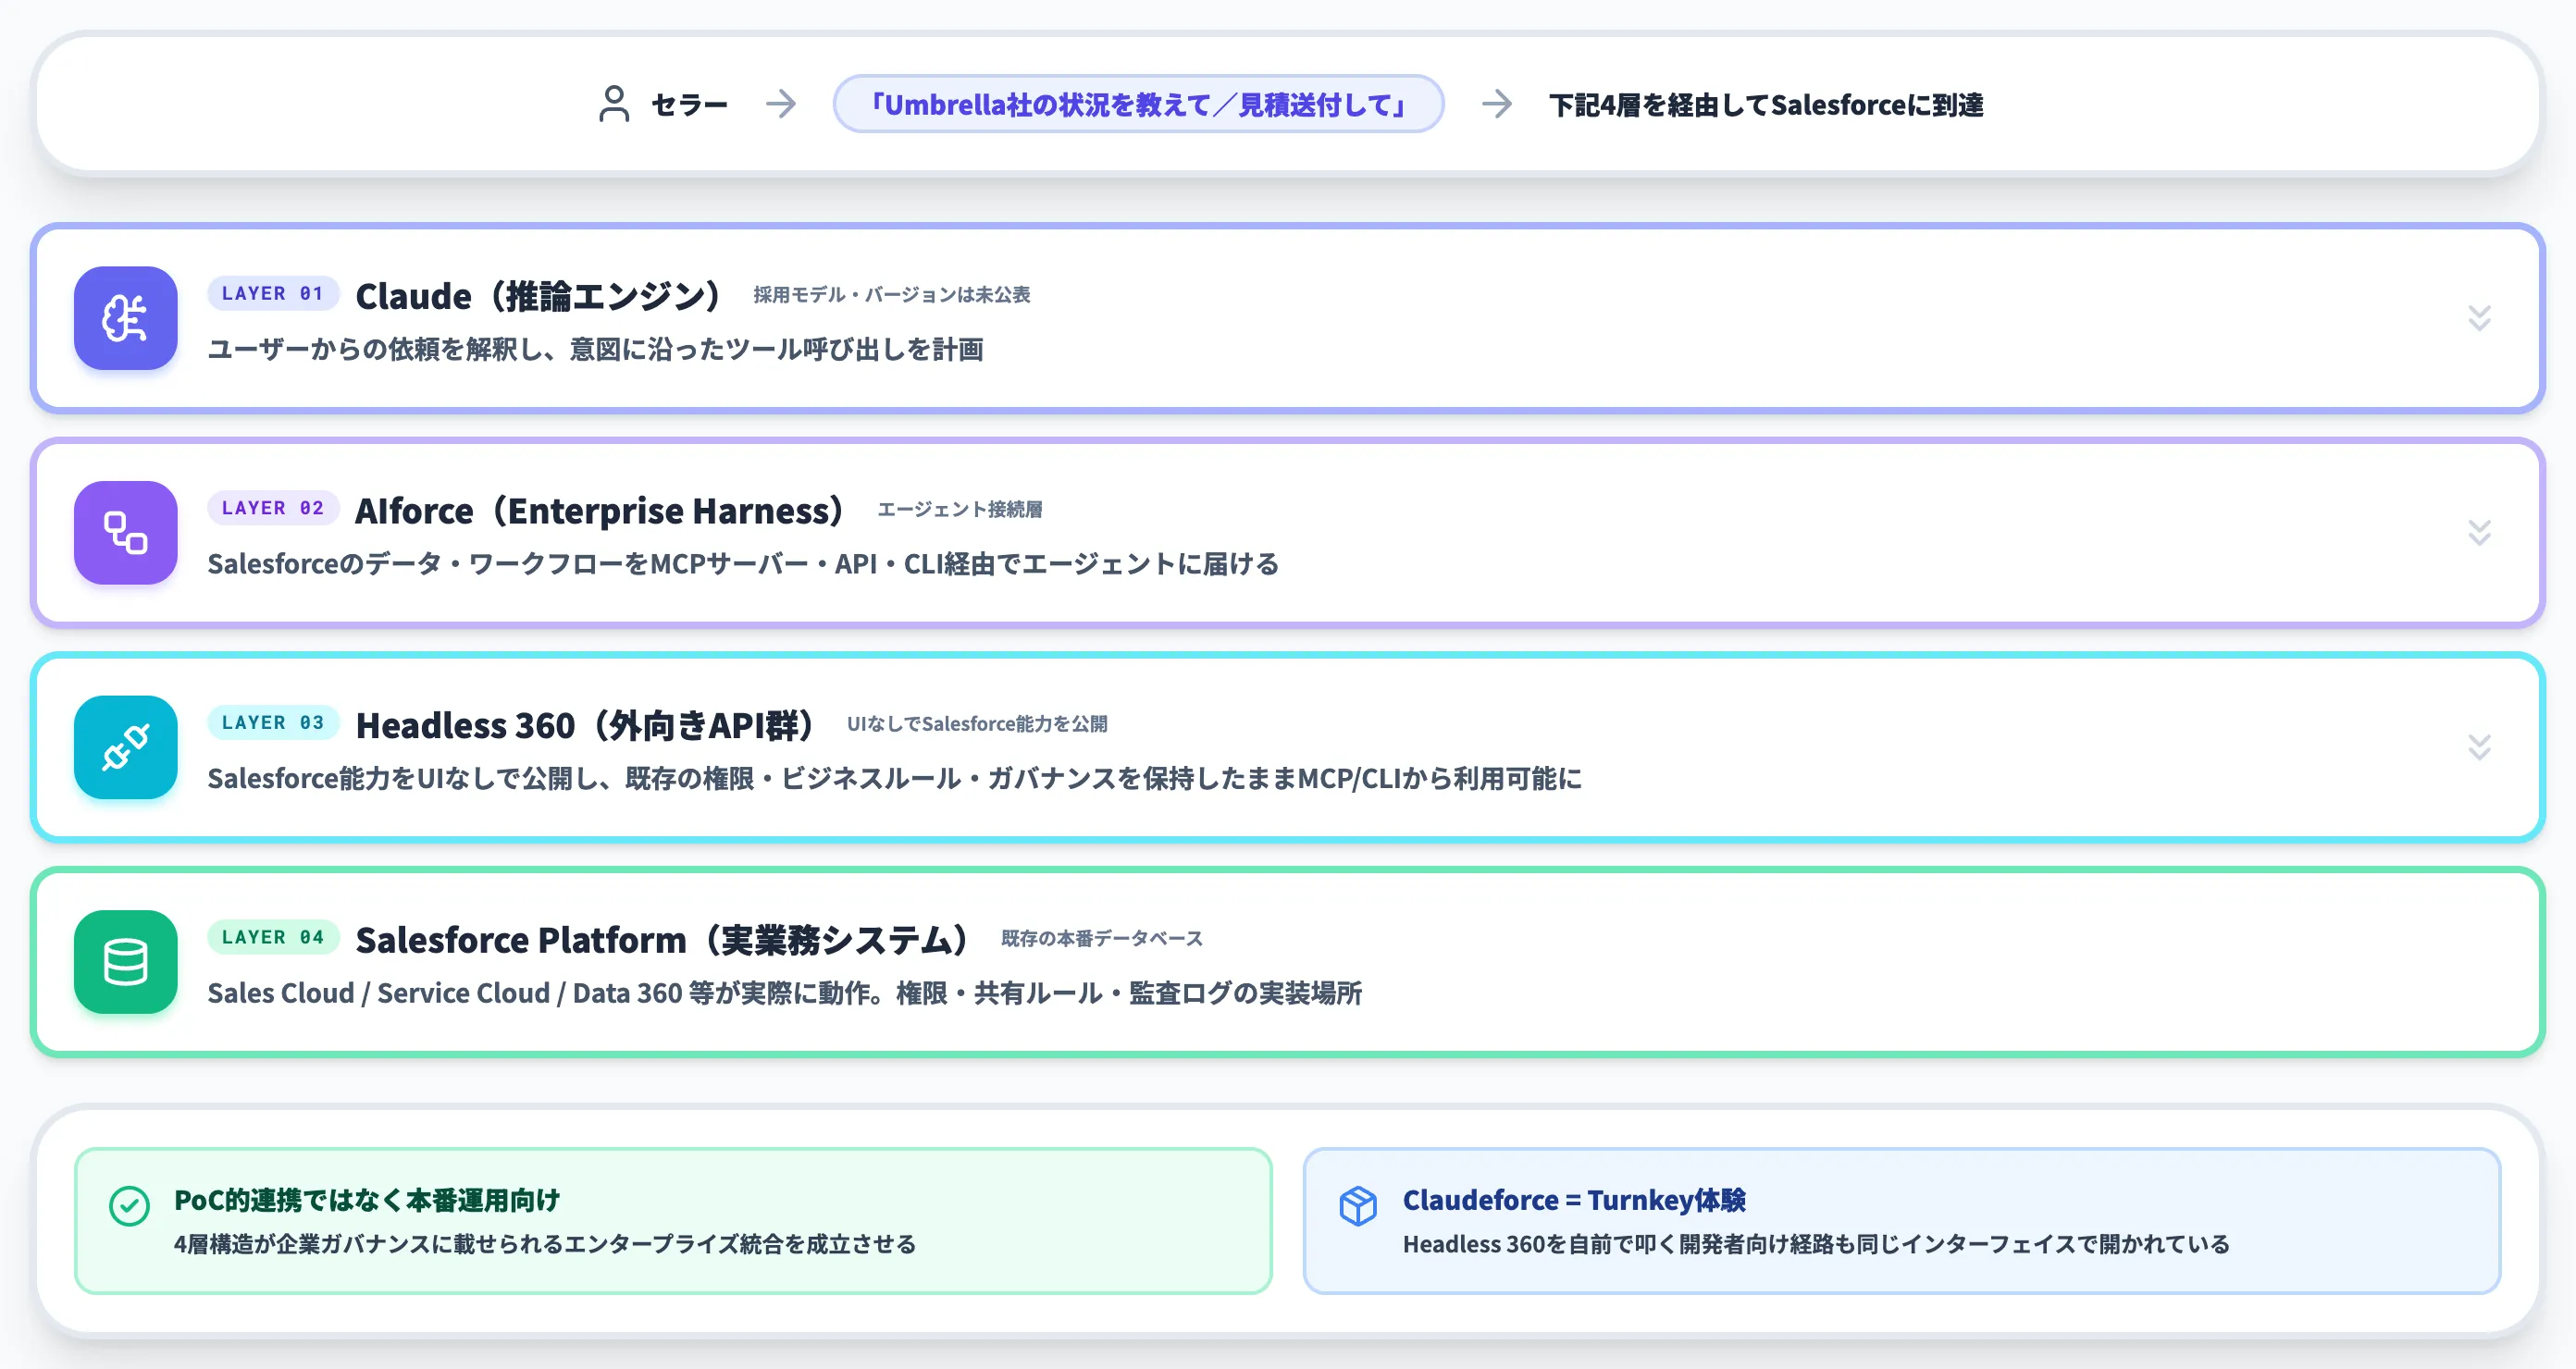Click the エージェント接続層 note
The height and width of the screenshot is (1369, 2576).
pos(960,510)
